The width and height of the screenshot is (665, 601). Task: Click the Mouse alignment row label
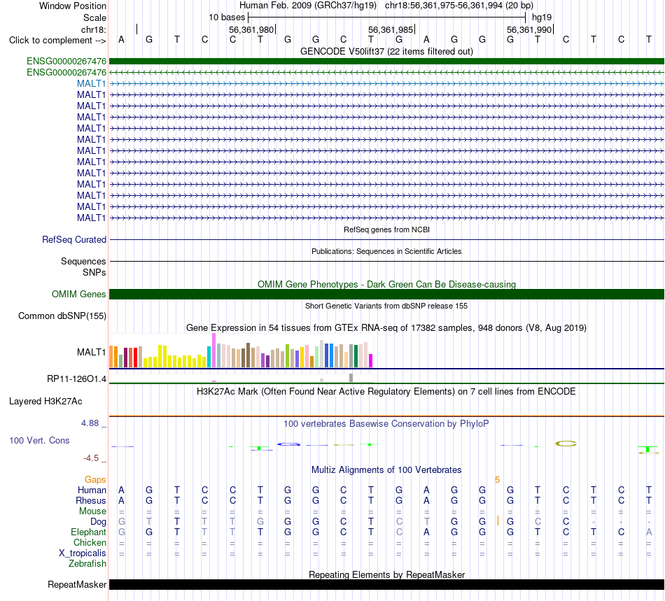pyautogui.click(x=92, y=511)
